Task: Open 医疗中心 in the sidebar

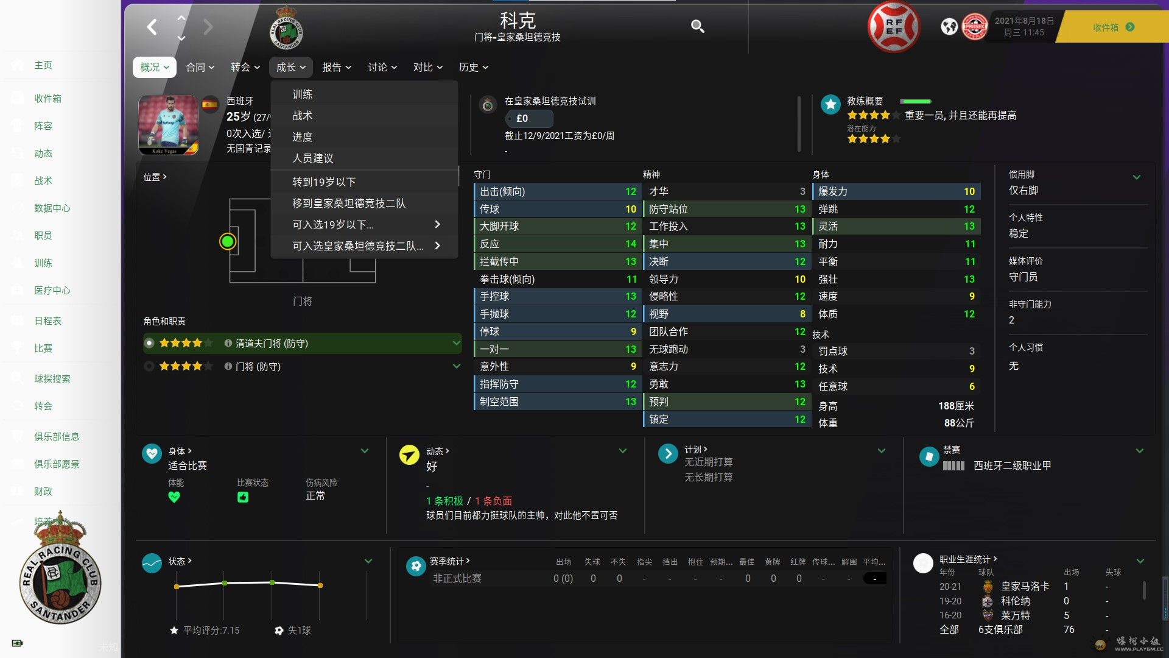Action: pos(52,291)
